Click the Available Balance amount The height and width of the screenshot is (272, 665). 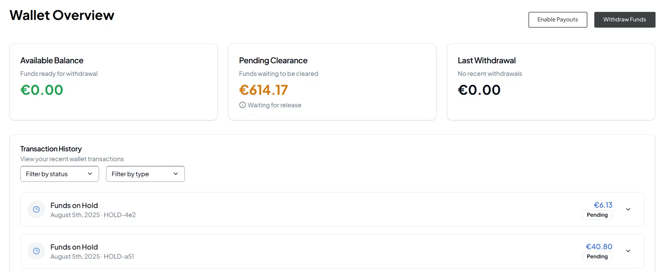pyautogui.click(x=42, y=90)
